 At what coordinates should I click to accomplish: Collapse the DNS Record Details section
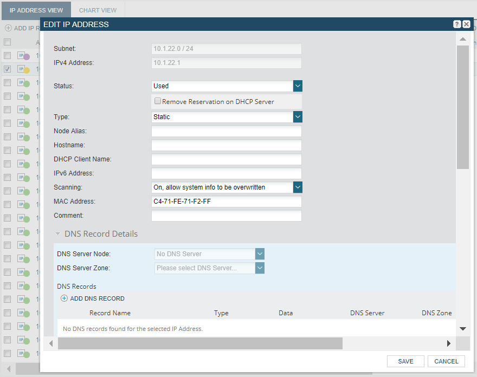(57, 234)
